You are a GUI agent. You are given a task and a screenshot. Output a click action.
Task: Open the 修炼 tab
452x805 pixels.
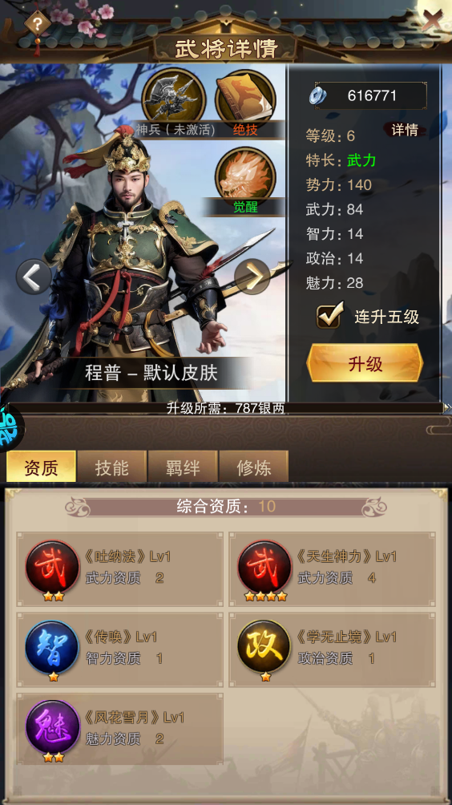point(253,467)
